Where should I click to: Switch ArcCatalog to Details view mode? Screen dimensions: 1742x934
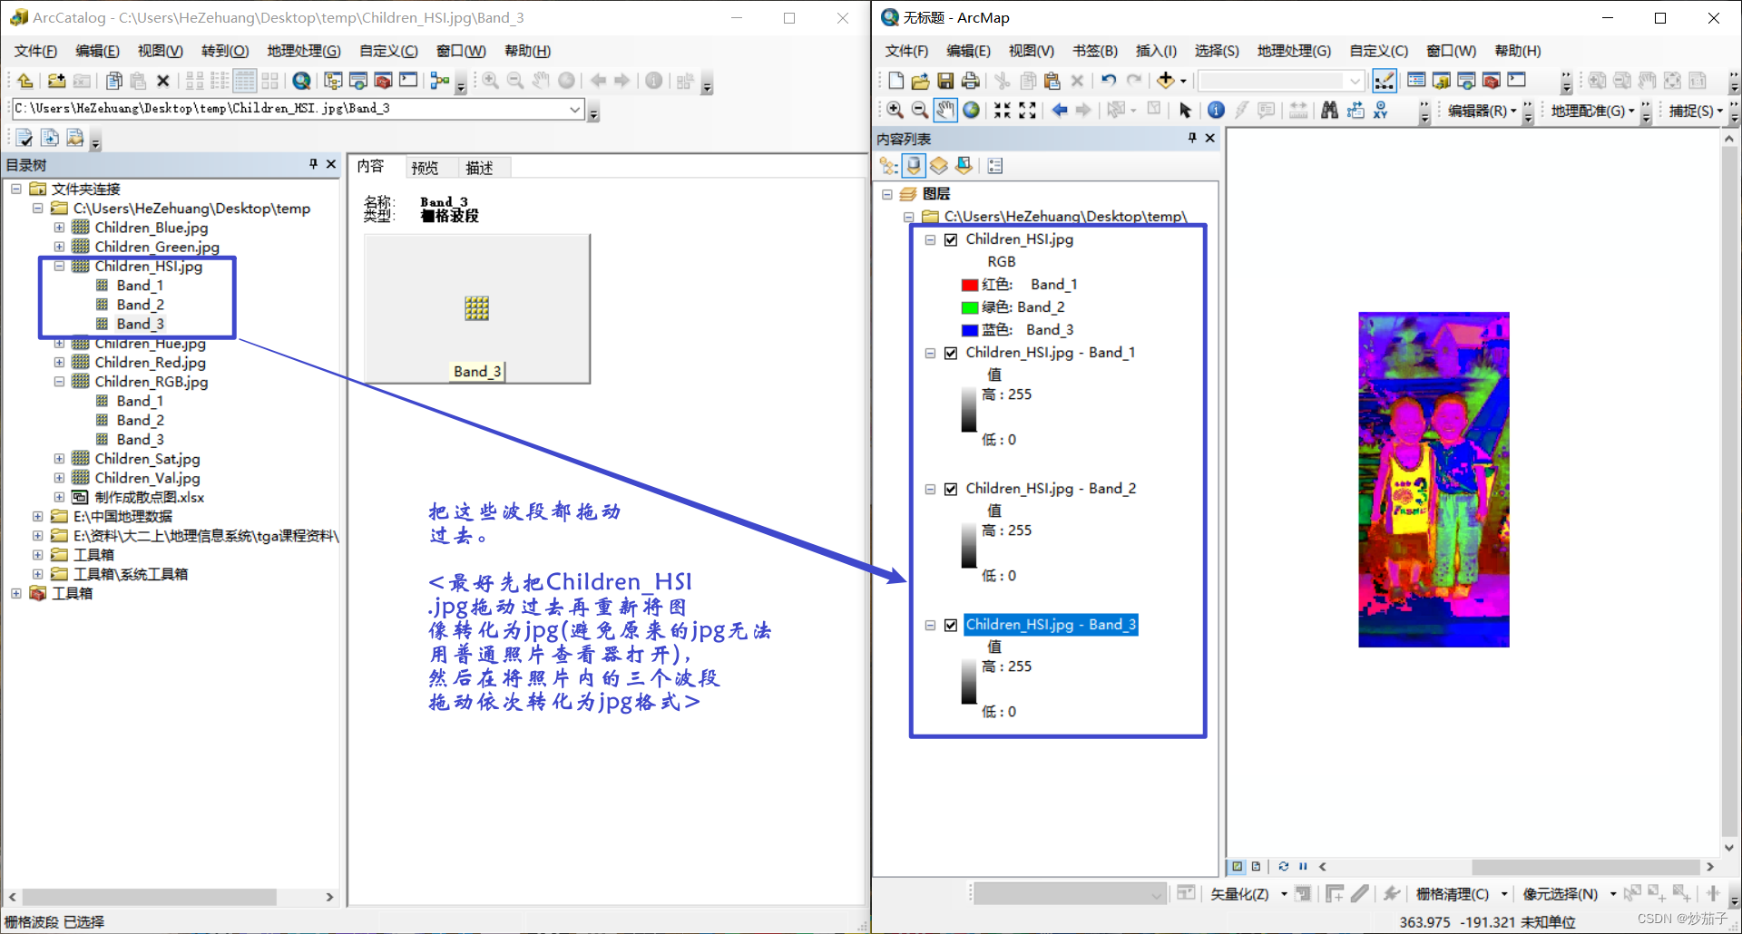pyautogui.click(x=245, y=81)
